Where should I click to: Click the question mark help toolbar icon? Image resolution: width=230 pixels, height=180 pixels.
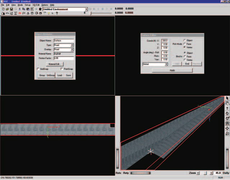[x=57, y=13]
